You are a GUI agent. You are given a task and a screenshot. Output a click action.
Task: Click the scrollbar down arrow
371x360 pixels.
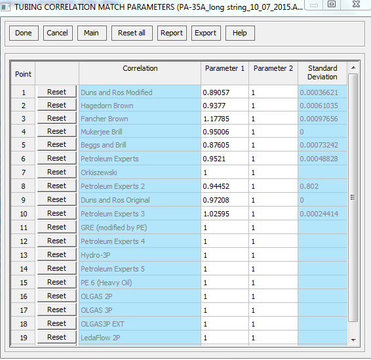tap(353, 340)
